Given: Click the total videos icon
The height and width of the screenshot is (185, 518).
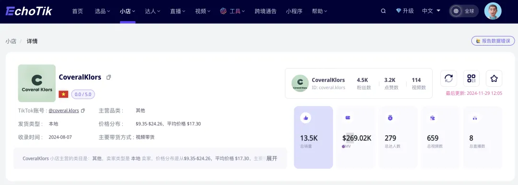Looking at the screenshot, I should [433, 117].
